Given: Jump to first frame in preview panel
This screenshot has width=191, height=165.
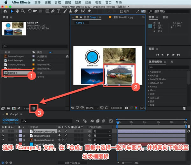Looking at the screenshot, I should point(158,55).
